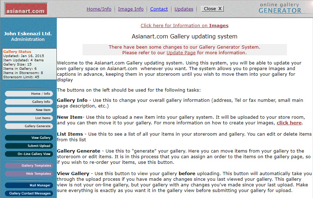Click 'Item Updated: 4 items' status line
Viewport: 313px width, 198px height.
23,60
